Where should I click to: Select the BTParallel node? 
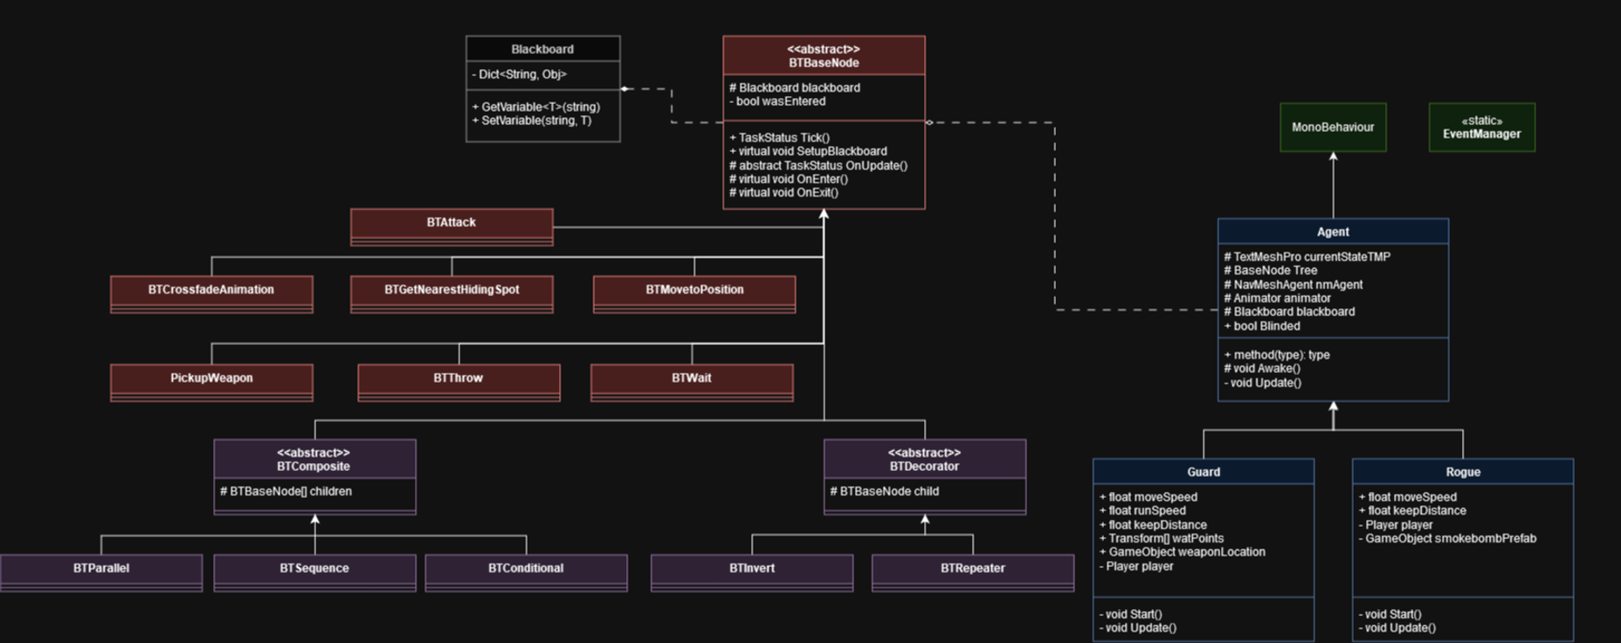pos(101,570)
